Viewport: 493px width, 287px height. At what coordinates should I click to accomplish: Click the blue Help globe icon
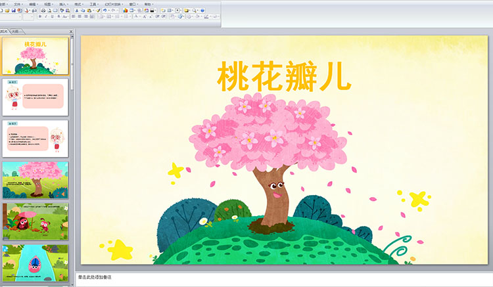[x=202, y=11]
